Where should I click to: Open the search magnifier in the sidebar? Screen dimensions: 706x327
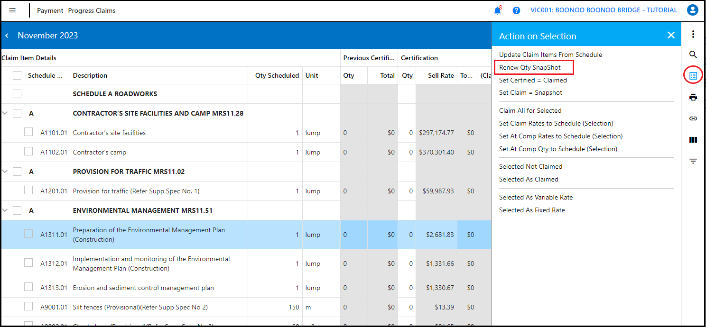(693, 54)
